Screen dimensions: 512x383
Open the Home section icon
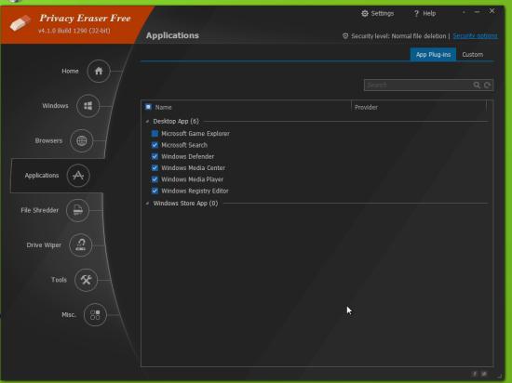coord(99,71)
